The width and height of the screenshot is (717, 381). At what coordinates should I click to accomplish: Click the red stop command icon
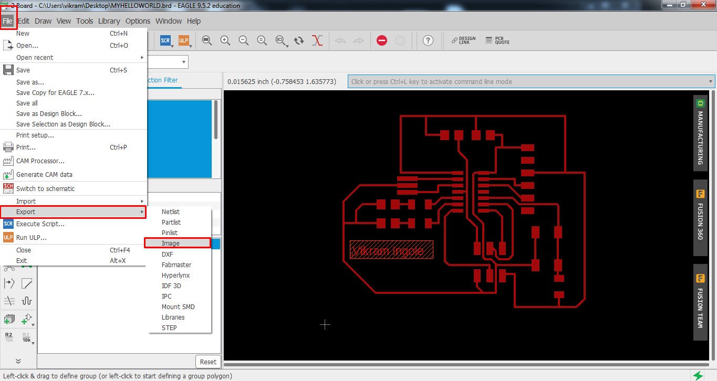click(x=382, y=40)
